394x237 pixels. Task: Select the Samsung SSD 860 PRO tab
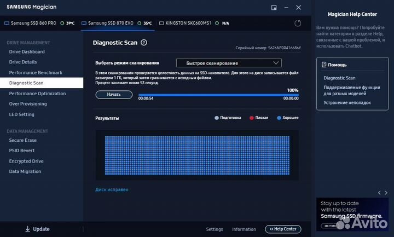(40, 23)
